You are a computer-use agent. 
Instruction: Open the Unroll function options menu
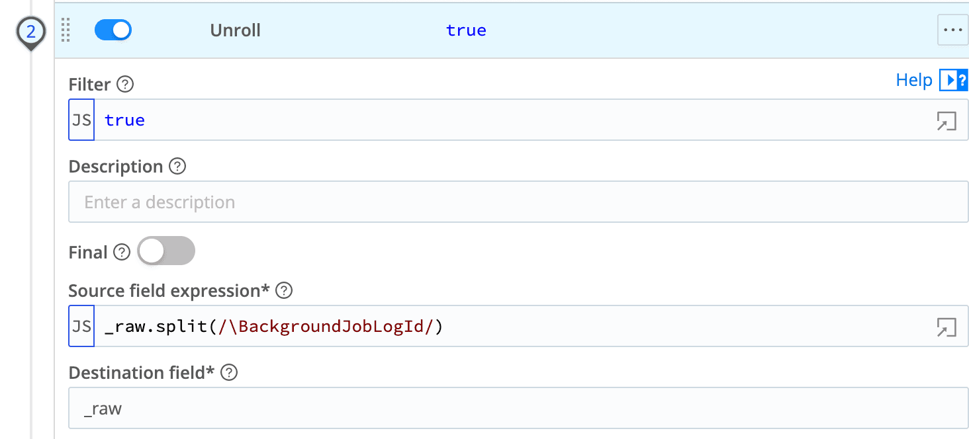click(x=952, y=30)
